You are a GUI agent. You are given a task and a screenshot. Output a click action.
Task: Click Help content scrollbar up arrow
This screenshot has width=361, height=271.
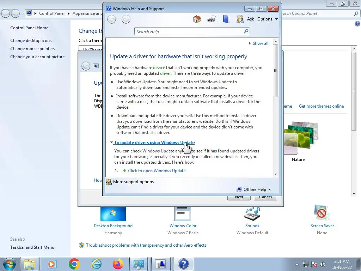276,42
